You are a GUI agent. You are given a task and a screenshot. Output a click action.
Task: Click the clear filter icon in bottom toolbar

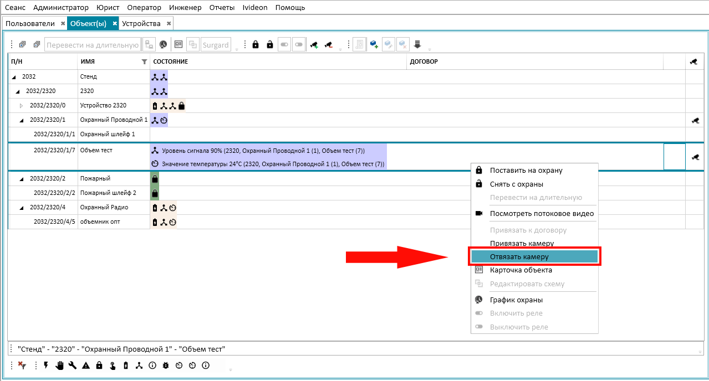(x=22, y=365)
